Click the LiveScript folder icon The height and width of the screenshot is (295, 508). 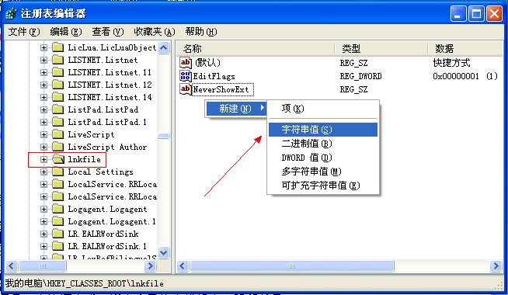click(57, 134)
